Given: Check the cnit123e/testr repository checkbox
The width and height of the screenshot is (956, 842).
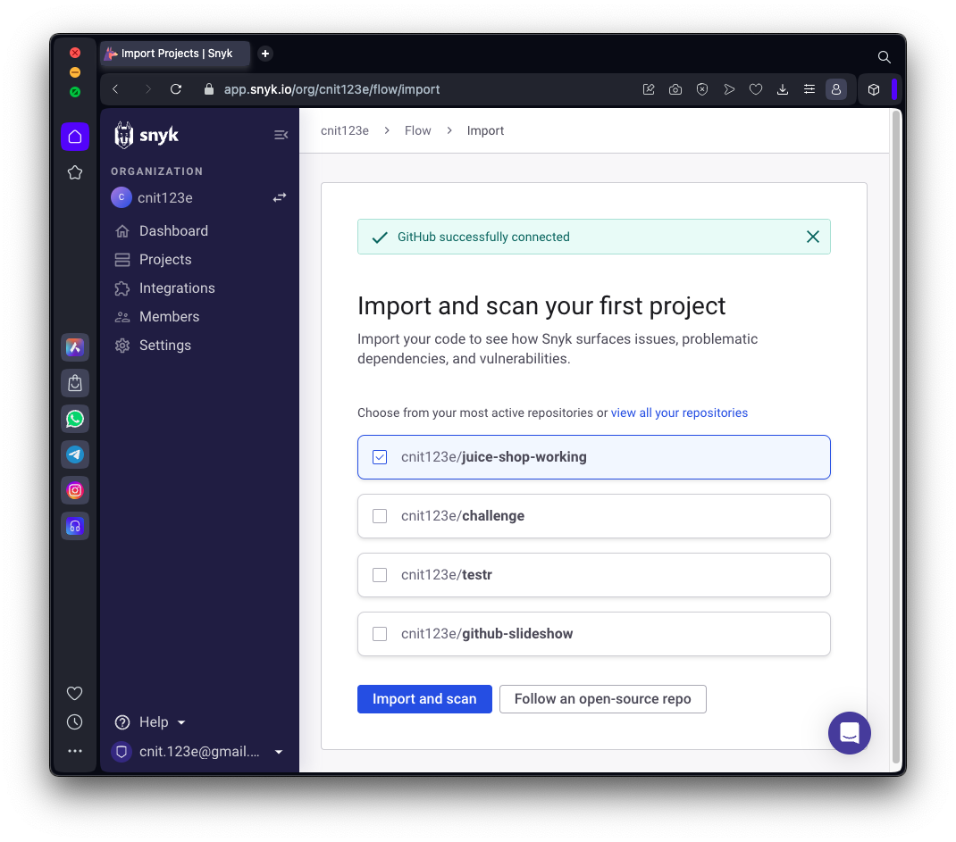Looking at the screenshot, I should 380,575.
